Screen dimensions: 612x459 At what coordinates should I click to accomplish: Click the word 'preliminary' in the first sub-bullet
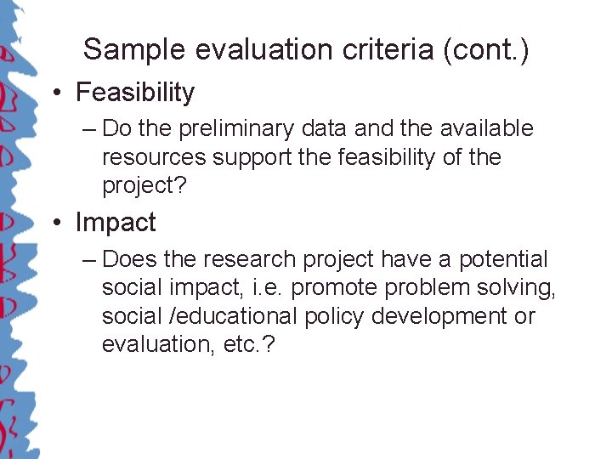point(236,129)
